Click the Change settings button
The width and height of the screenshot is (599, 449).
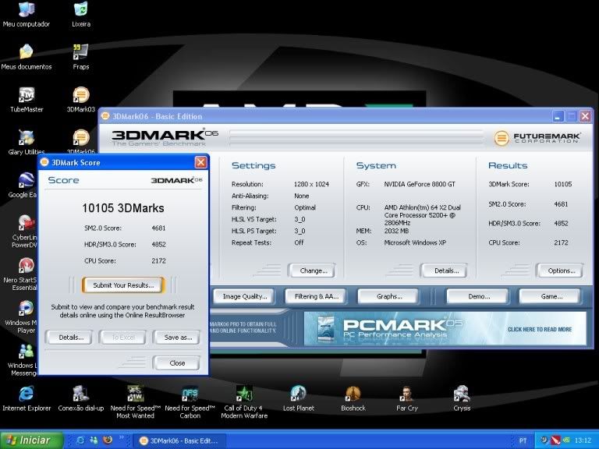[x=313, y=270]
